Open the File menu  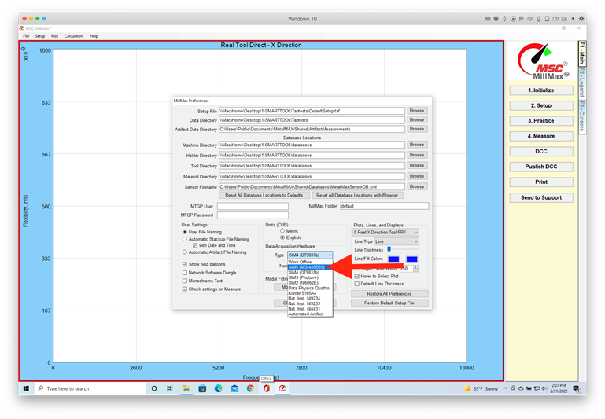point(26,36)
